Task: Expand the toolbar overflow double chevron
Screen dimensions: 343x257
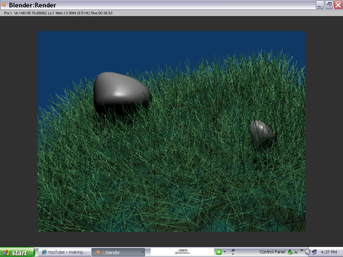Action: (x=301, y=250)
